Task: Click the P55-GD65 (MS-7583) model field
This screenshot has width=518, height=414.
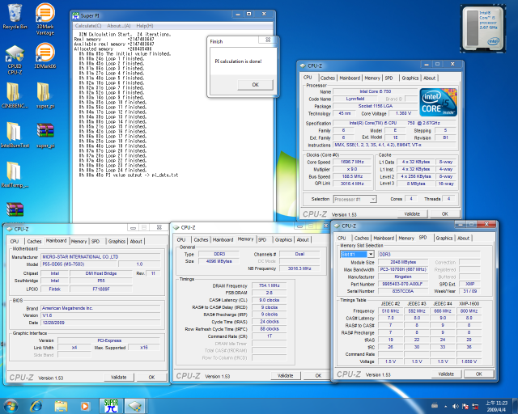Action: point(79,264)
